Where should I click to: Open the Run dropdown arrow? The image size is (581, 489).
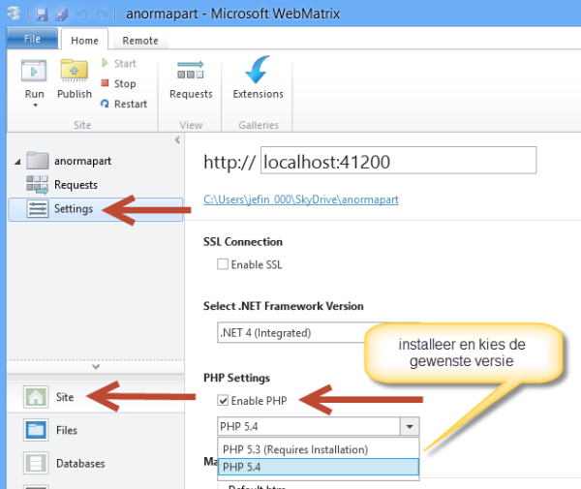[35, 106]
